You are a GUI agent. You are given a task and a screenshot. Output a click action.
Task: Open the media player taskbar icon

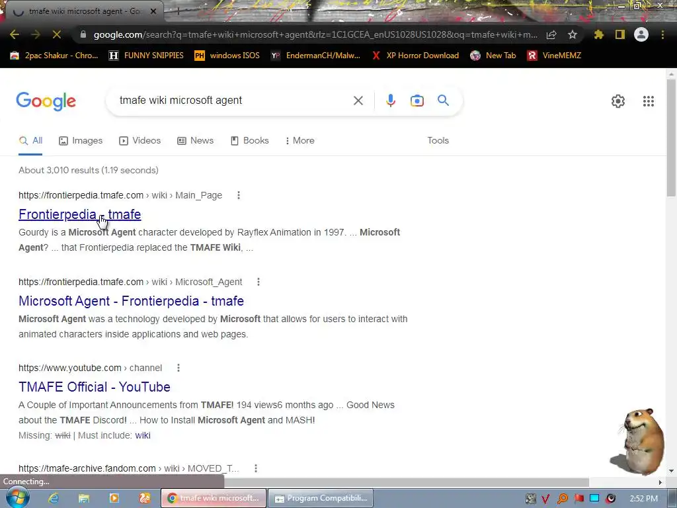point(114,498)
